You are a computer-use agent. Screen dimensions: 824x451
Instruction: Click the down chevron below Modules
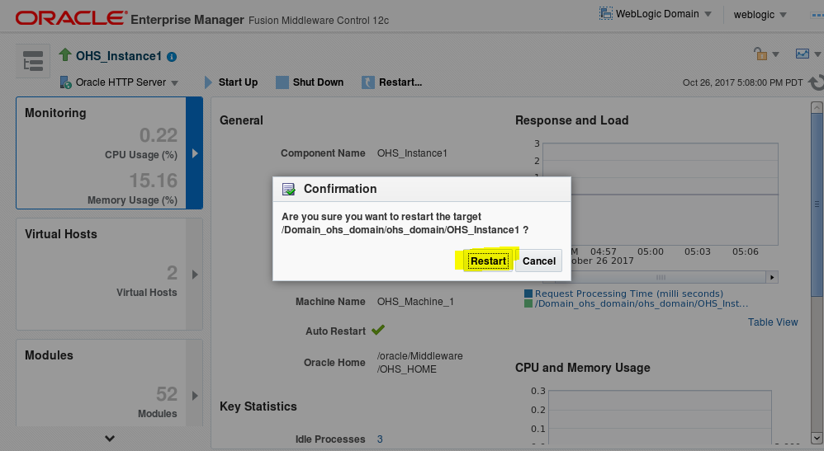[x=109, y=439]
